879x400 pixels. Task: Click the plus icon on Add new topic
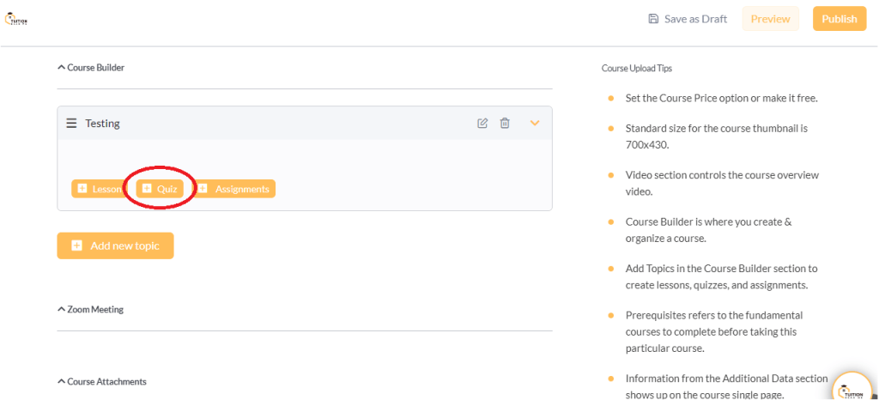[x=76, y=245]
